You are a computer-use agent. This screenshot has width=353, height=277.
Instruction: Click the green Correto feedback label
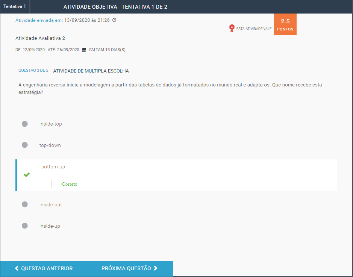pos(70,184)
